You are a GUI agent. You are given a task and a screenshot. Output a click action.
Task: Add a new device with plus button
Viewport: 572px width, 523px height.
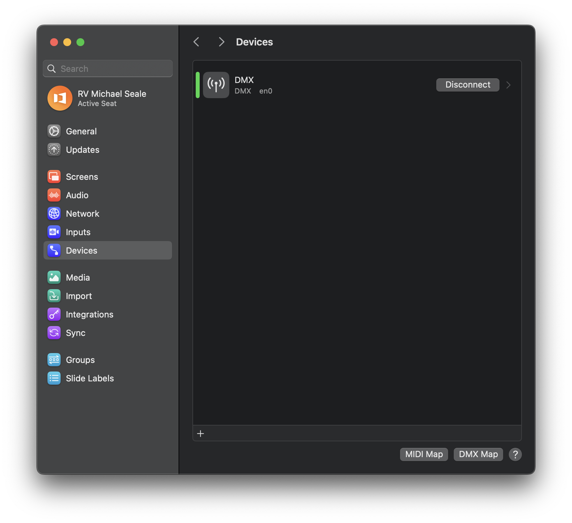(200, 434)
